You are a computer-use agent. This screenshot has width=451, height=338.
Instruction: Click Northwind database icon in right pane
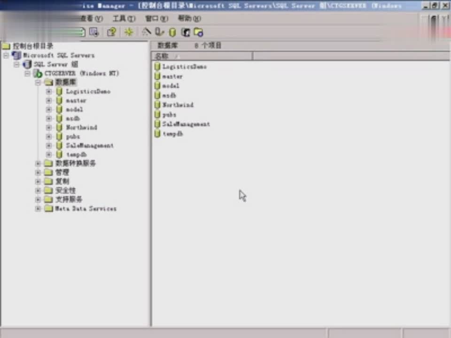[x=157, y=105]
